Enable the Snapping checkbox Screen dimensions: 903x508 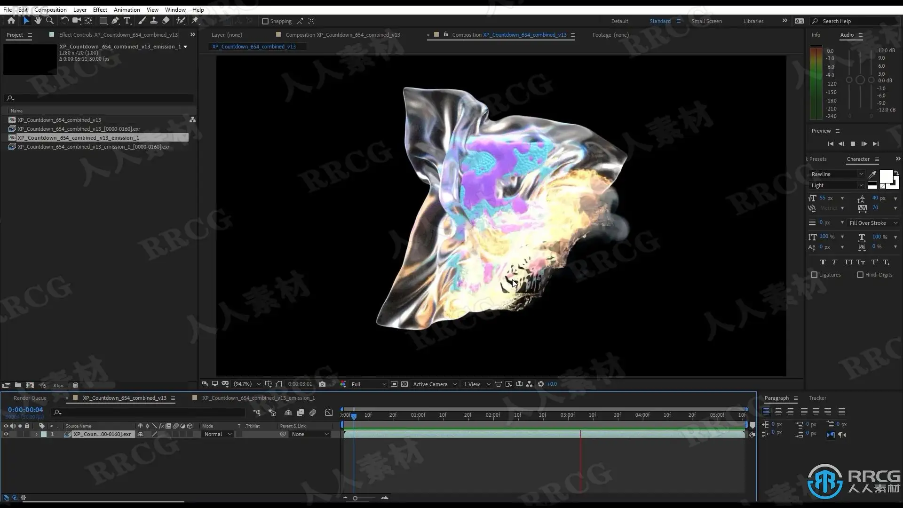(265, 21)
